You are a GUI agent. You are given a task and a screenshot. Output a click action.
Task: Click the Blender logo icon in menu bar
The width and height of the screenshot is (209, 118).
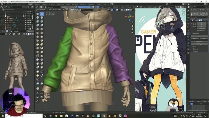click(2, 4)
